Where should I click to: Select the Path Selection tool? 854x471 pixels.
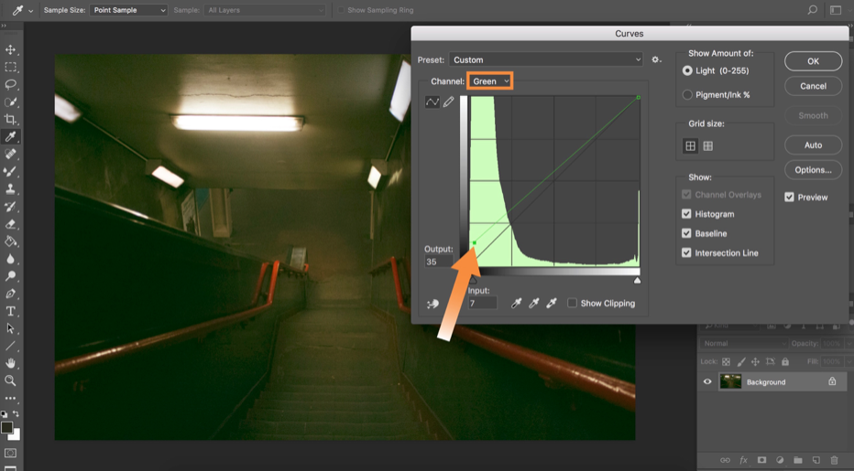[10, 328]
